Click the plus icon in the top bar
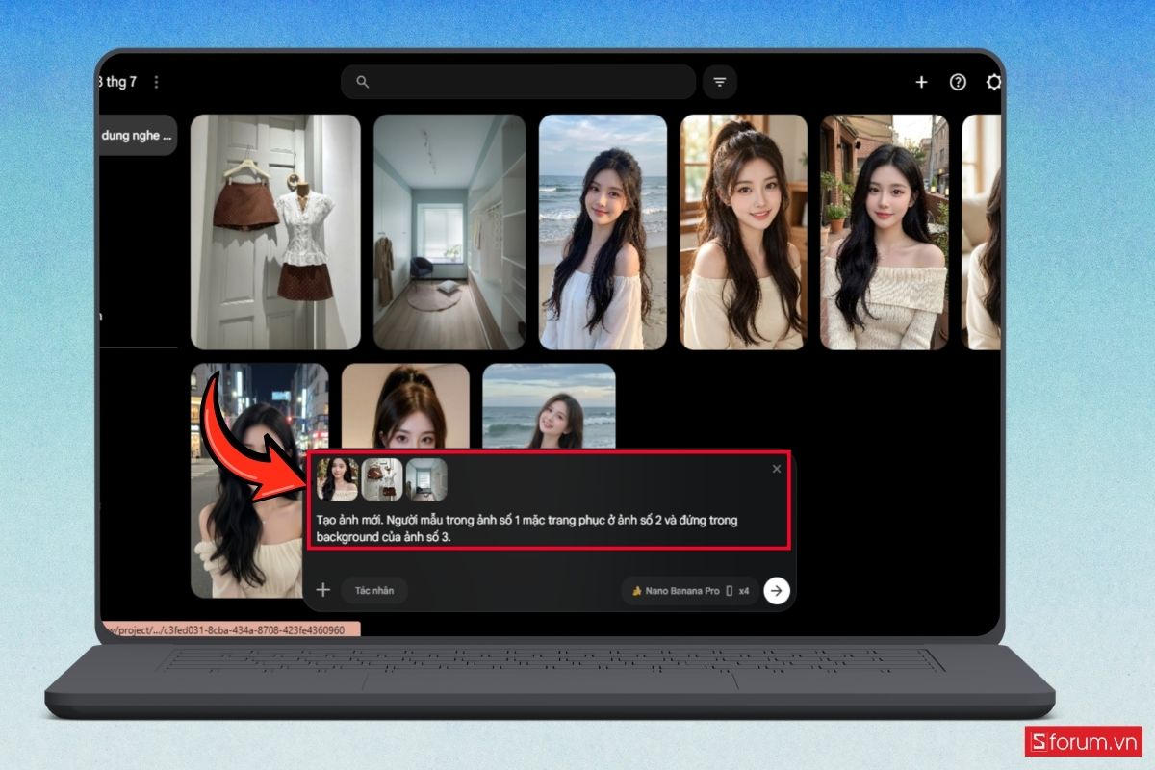 921,82
